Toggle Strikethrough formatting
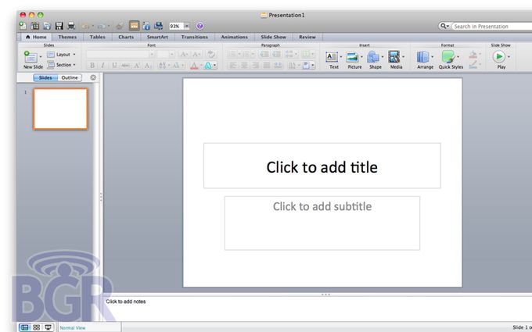This screenshot has height=332, width=532. tap(125, 66)
